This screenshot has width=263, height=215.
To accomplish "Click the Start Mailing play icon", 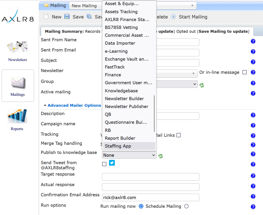I will pyautogui.click(x=173, y=17).
